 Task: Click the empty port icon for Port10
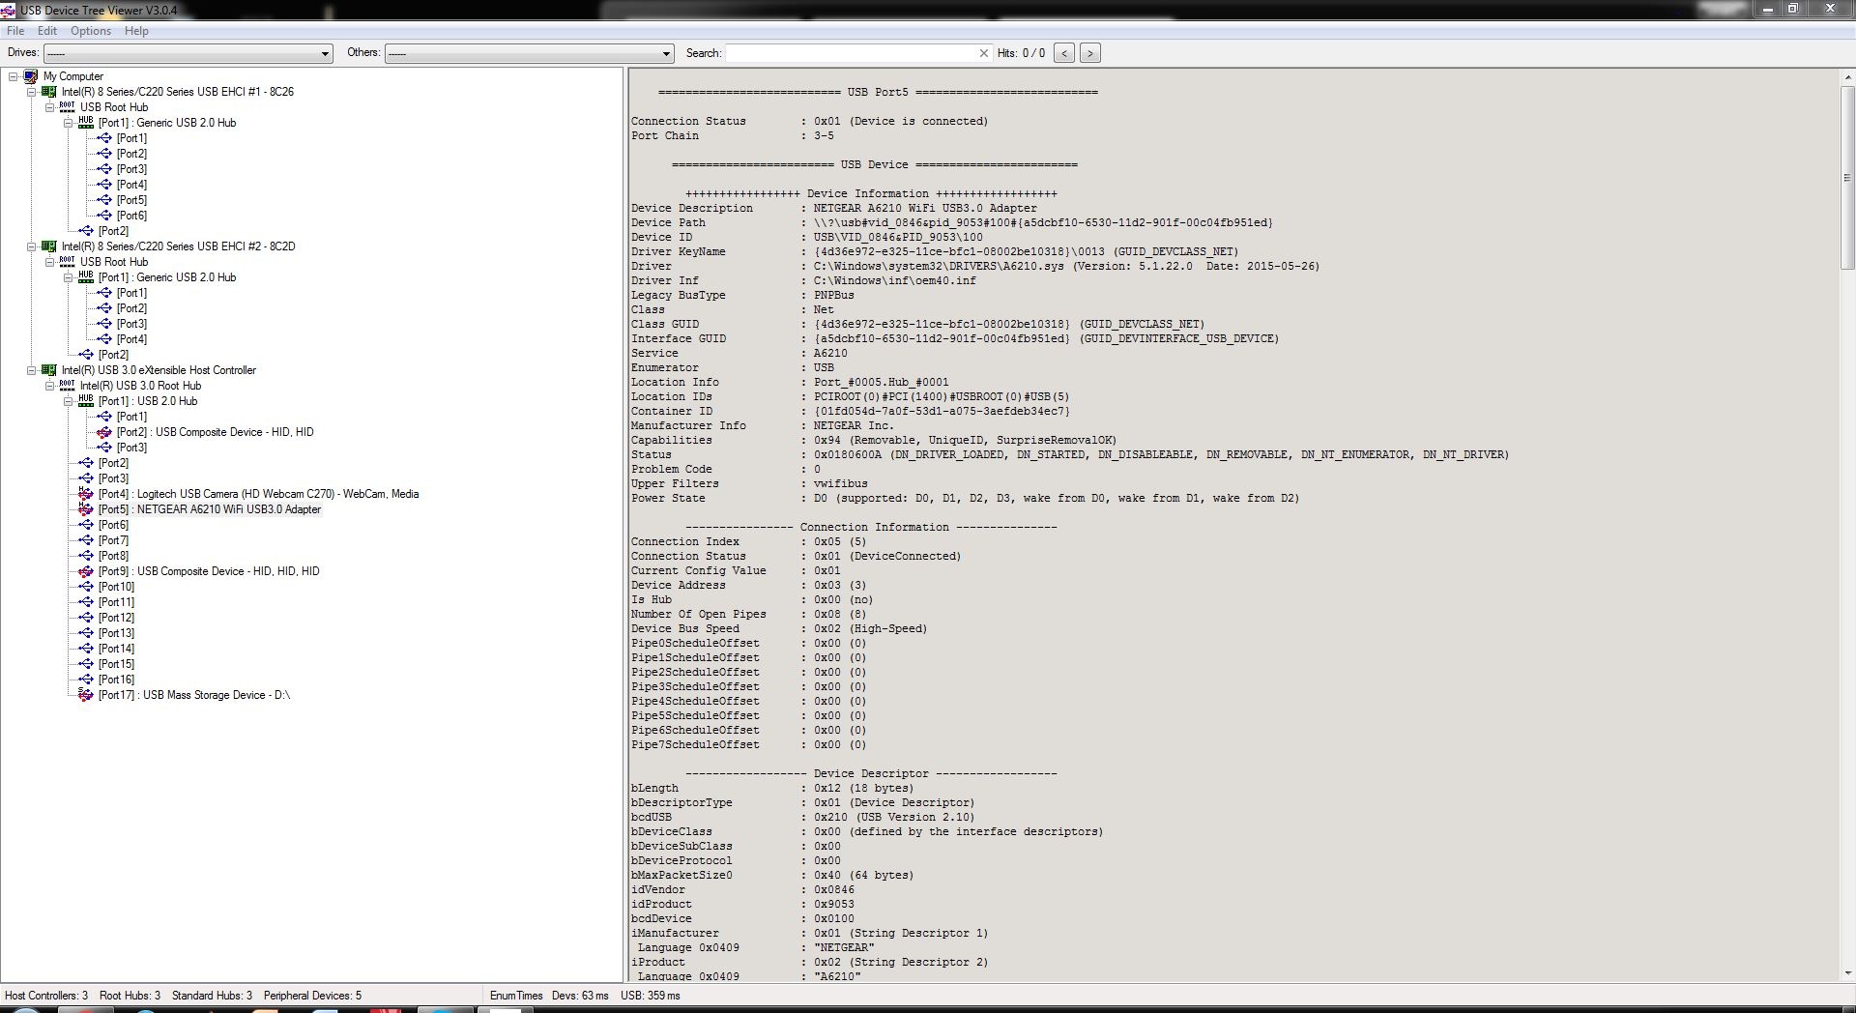[86, 587]
